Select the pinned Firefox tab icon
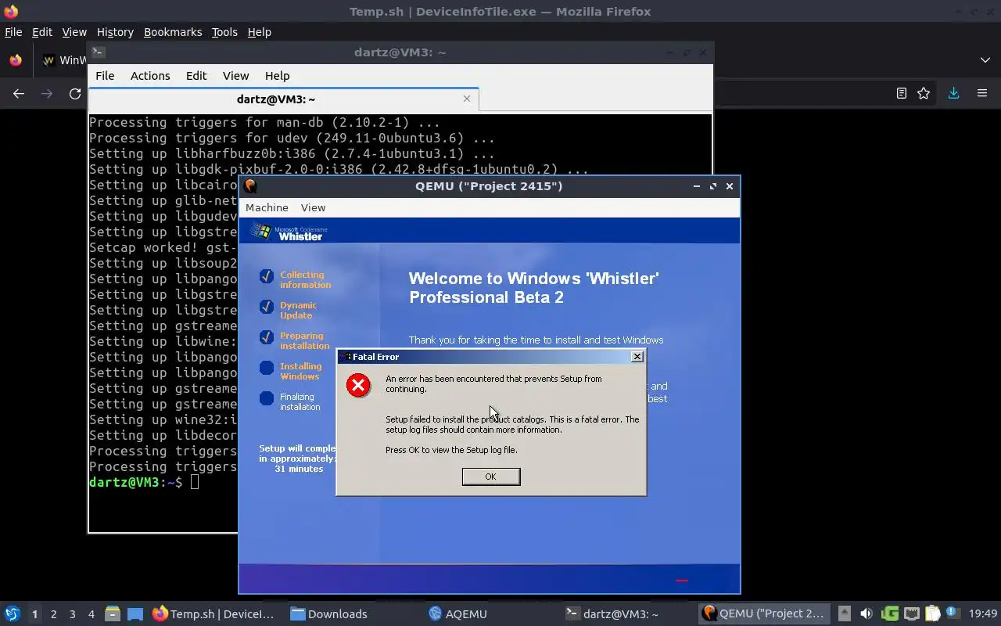This screenshot has height=626, width=1001. 15,60
